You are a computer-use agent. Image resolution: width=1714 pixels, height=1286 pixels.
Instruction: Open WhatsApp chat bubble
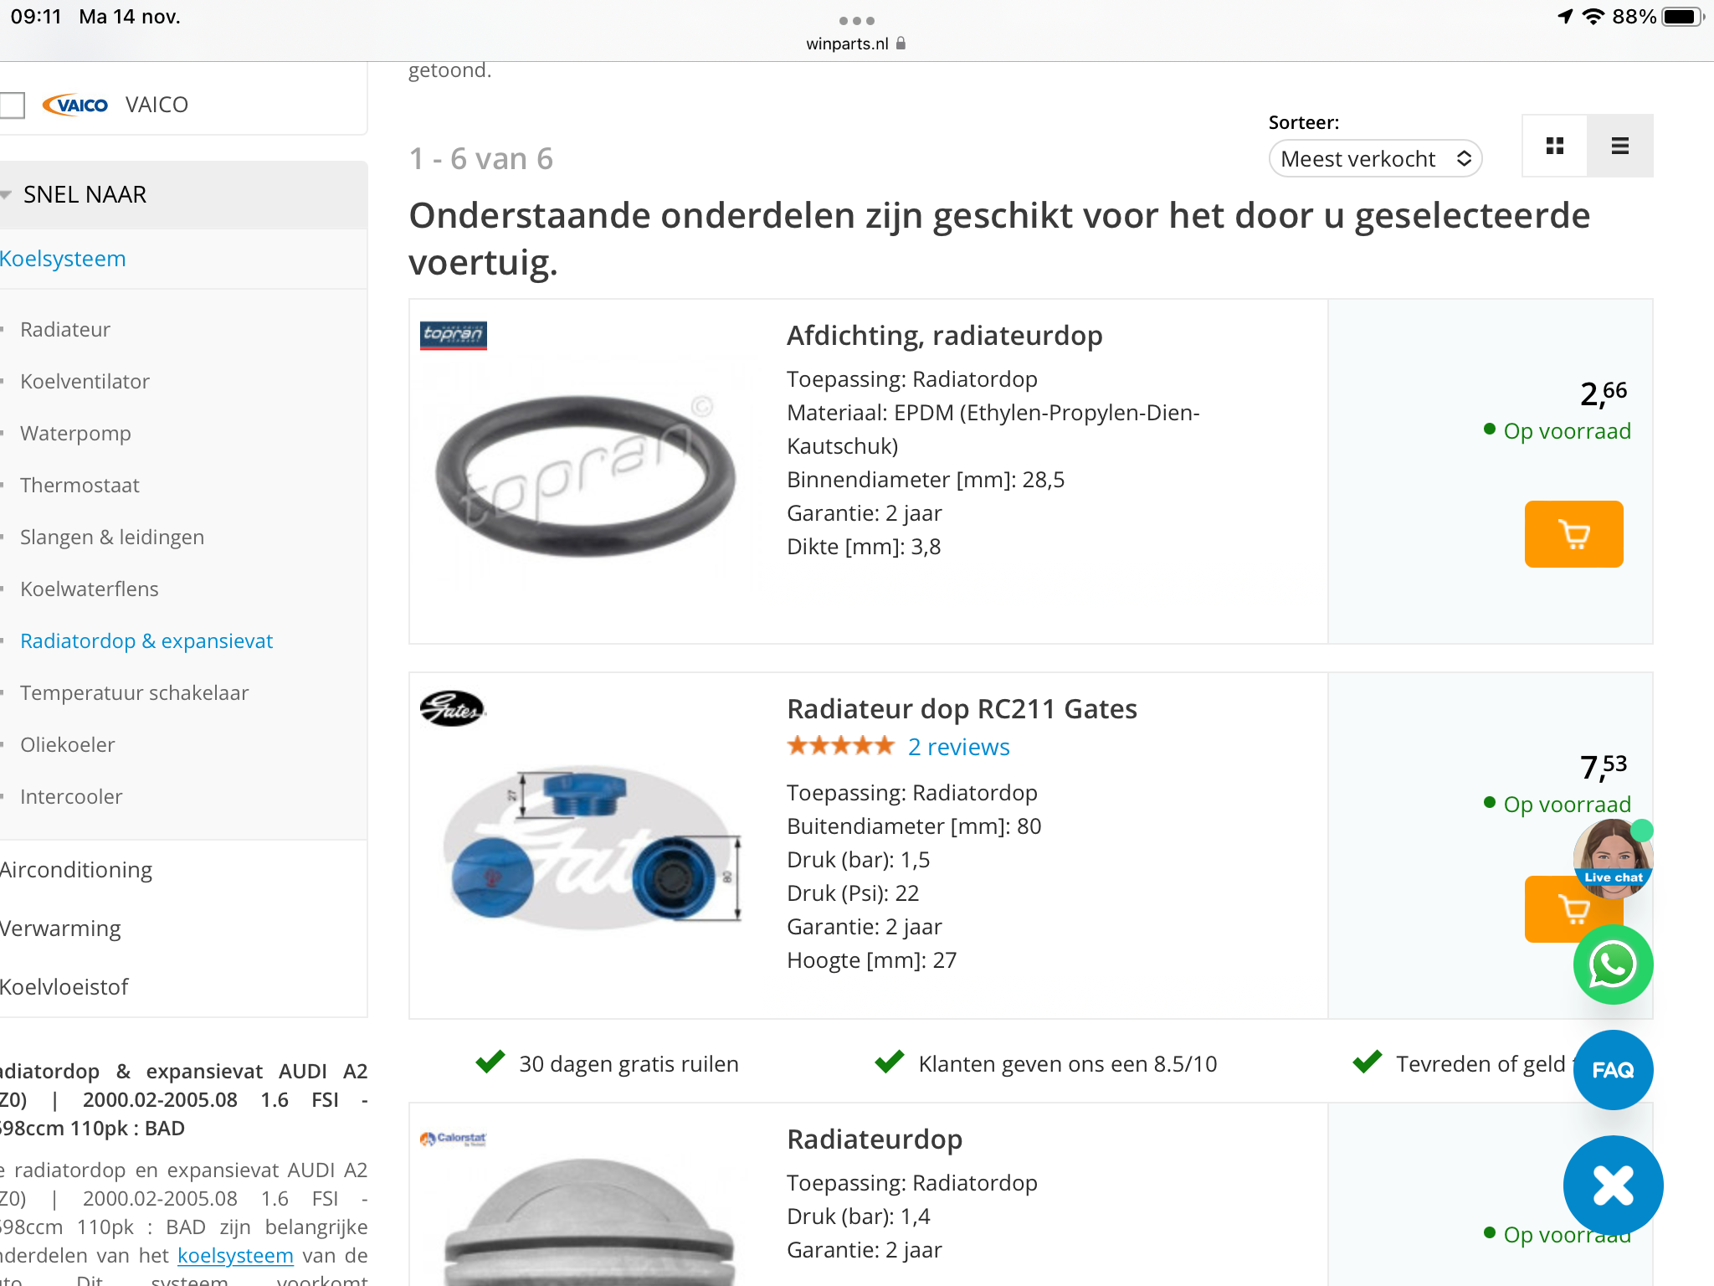point(1613,964)
